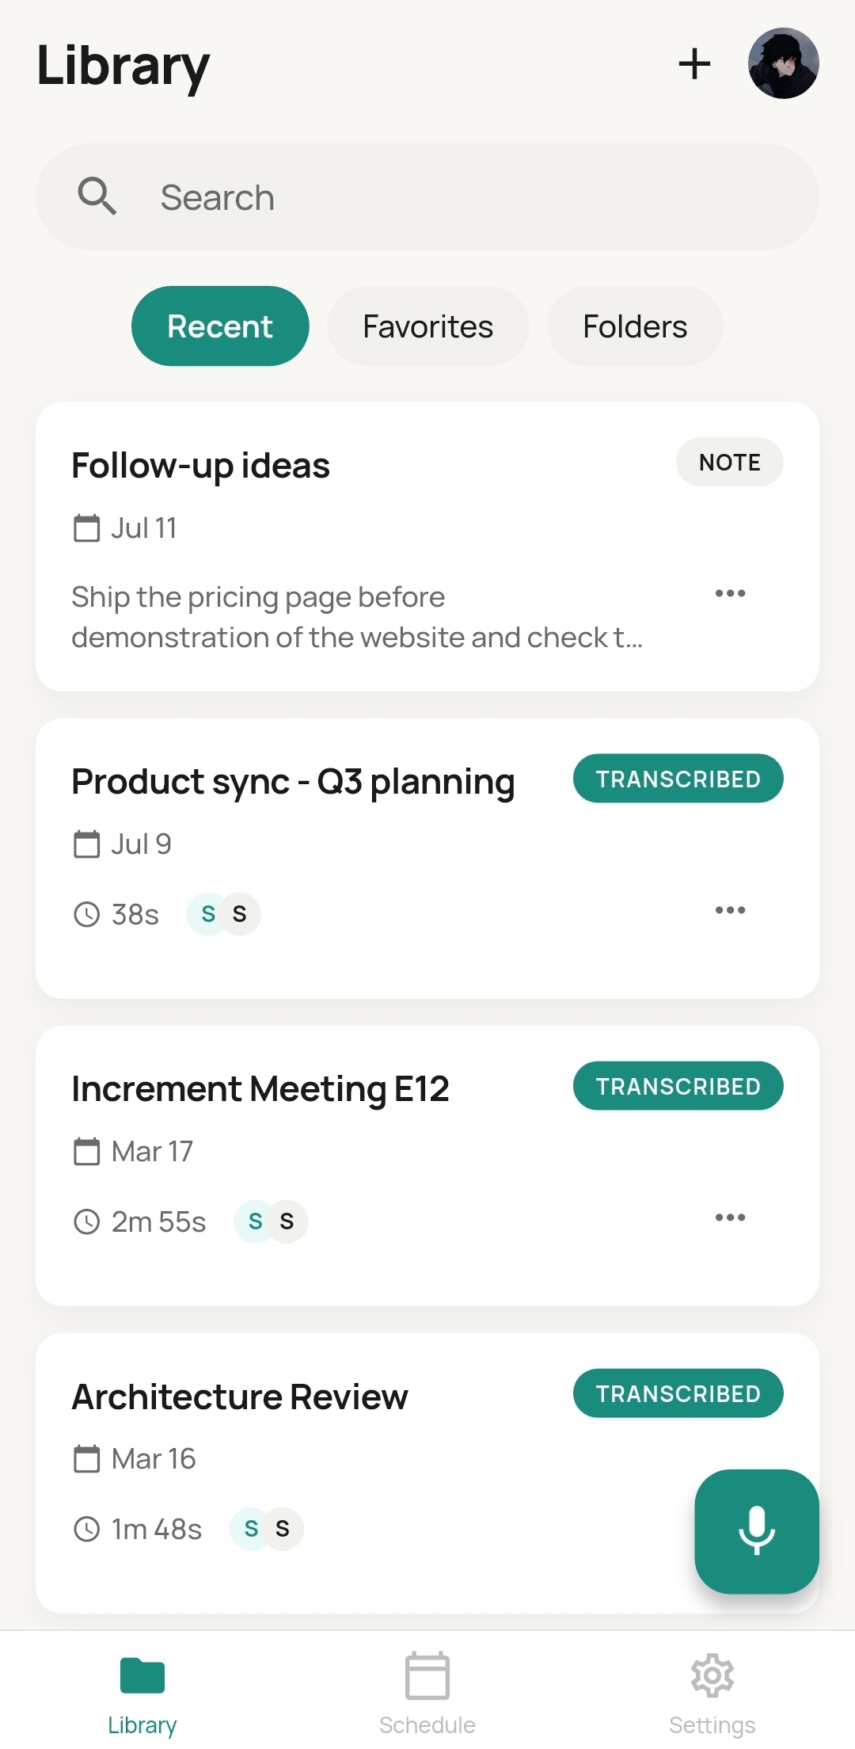Image resolution: width=855 pixels, height=1749 pixels.
Task: Expand options menu for Increment Meeting E12
Action: pyautogui.click(x=730, y=1217)
